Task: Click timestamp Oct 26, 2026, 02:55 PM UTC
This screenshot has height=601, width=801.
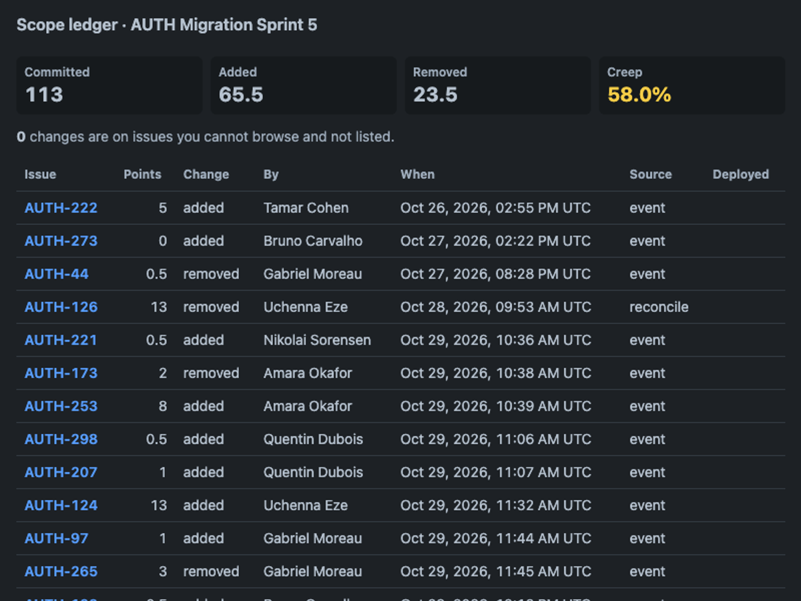Action: coord(495,208)
